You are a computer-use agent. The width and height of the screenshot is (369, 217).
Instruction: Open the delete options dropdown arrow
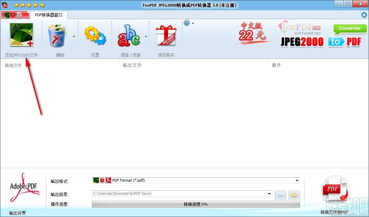click(74, 36)
